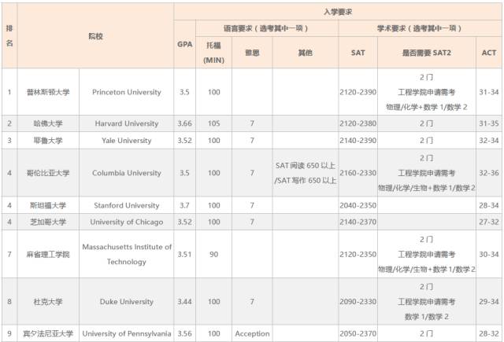
Task: Click the 耶鲁大学 cell
Action: (48, 141)
